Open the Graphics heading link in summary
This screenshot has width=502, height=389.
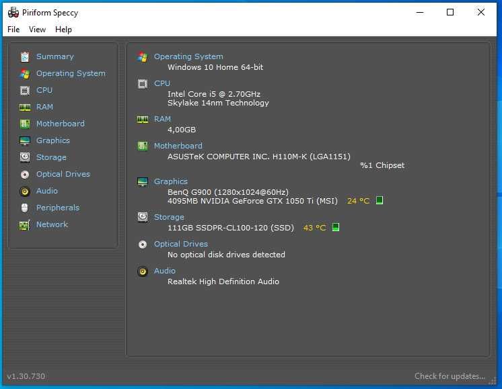coord(171,181)
